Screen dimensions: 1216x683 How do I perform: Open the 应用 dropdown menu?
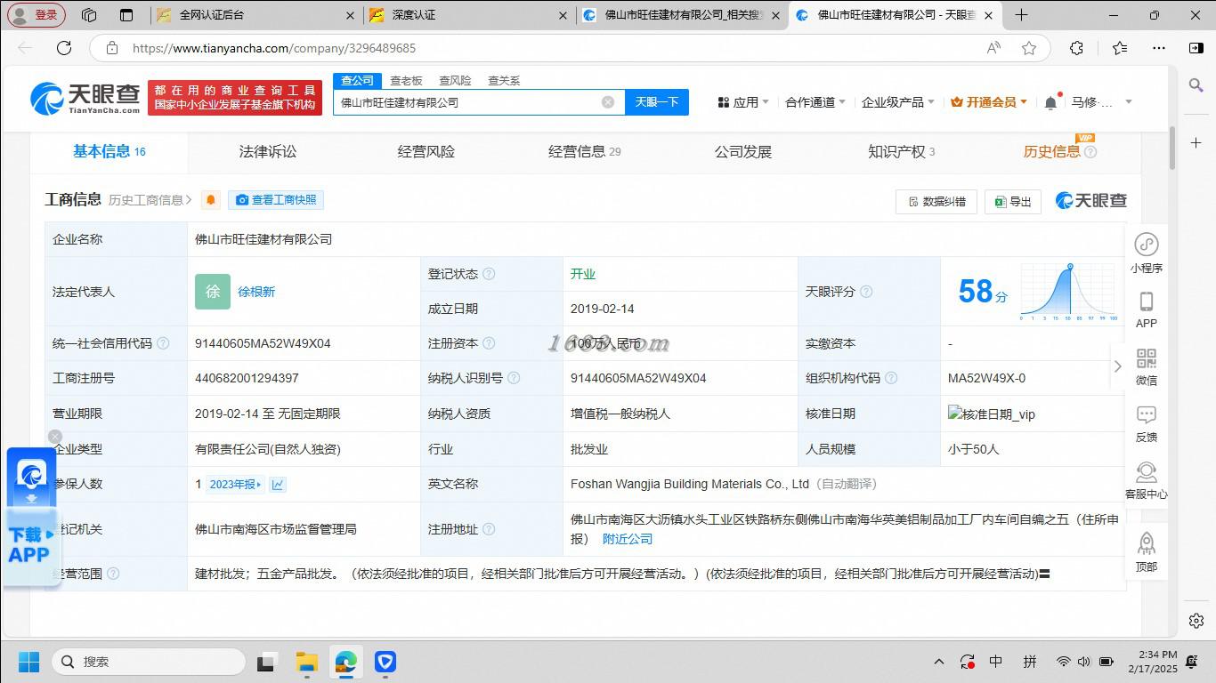[x=743, y=102]
